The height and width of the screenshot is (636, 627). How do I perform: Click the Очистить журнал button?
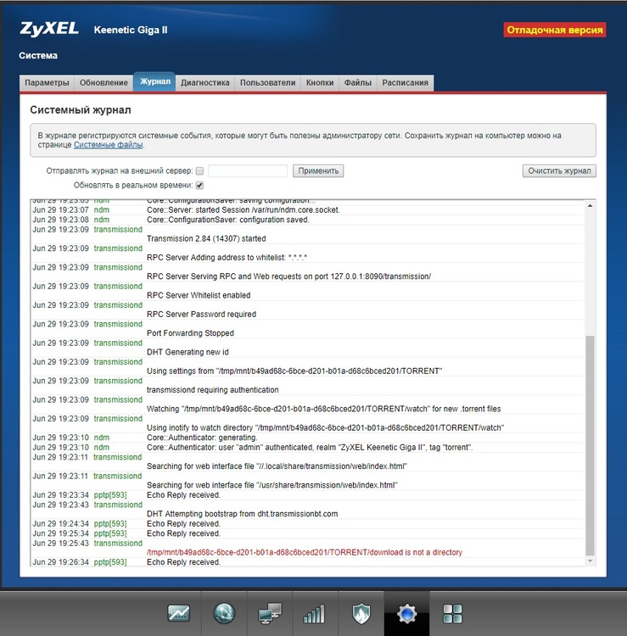pyautogui.click(x=559, y=170)
